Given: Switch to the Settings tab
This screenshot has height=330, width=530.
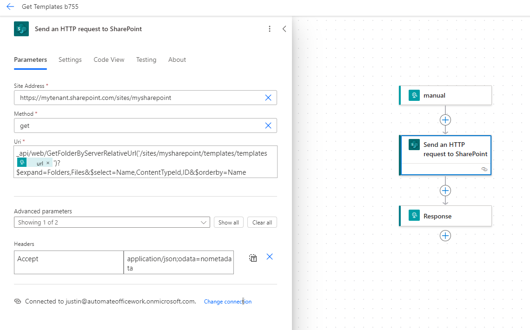Looking at the screenshot, I should 70,59.
